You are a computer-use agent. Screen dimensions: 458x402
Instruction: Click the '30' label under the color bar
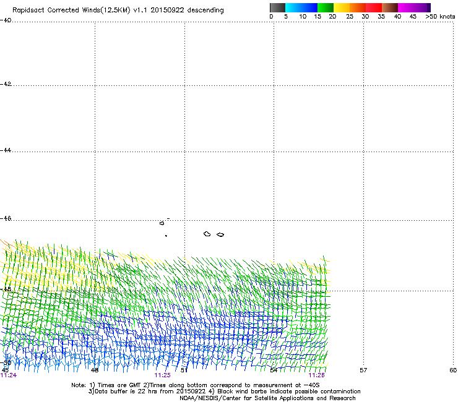click(365, 17)
